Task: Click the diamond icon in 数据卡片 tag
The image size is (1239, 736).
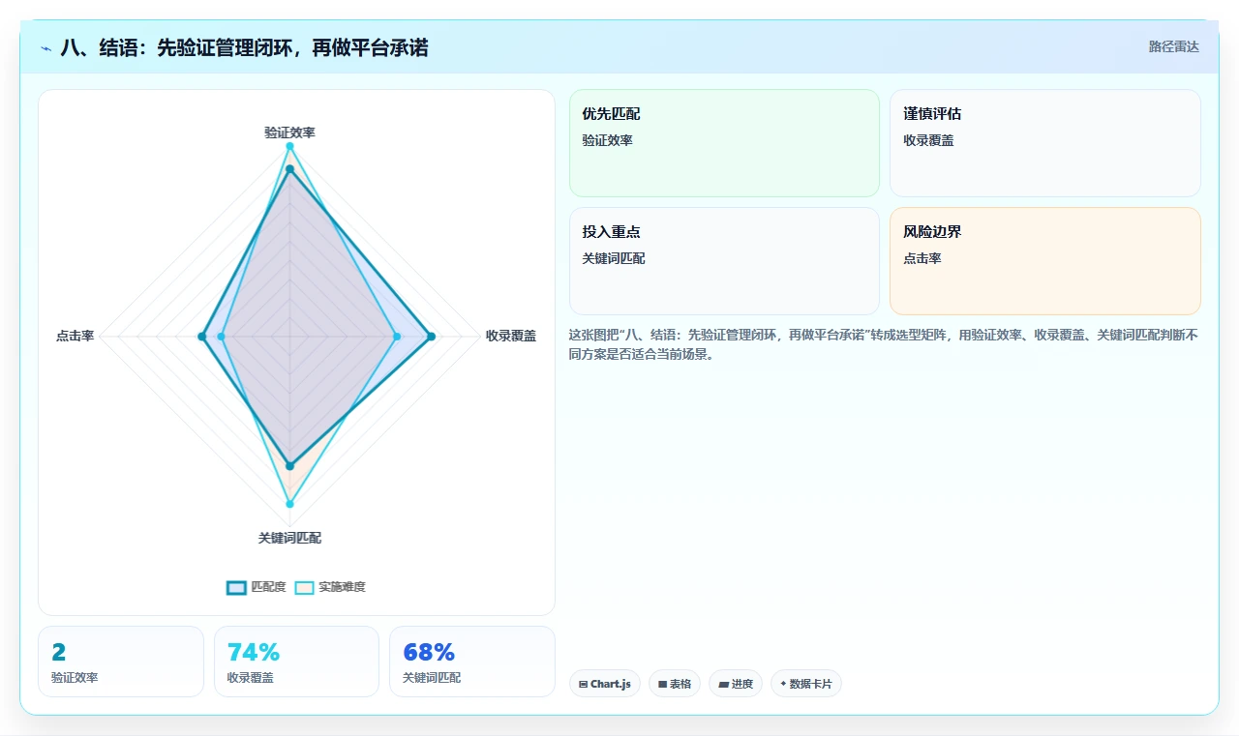Action: (783, 684)
